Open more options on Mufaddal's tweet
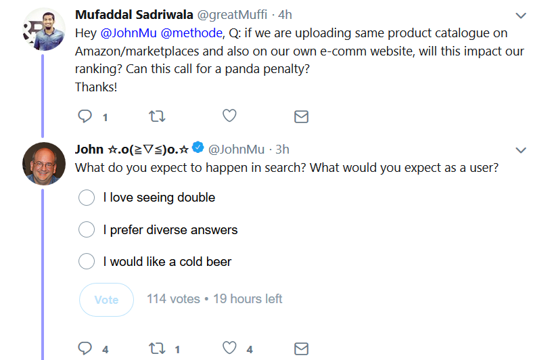554x360 pixels. [x=521, y=15]
